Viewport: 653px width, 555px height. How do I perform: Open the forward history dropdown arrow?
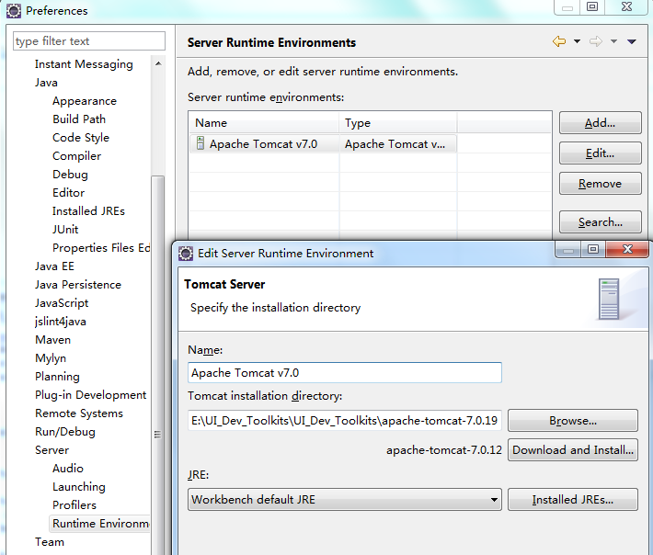(613, 41)
